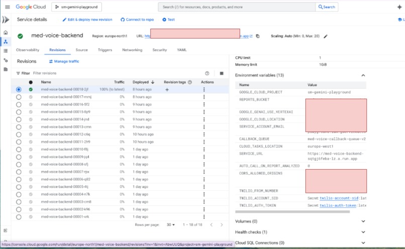
Task: Open the Gemini sparkle assistant icon
Action: click(399, 7)
